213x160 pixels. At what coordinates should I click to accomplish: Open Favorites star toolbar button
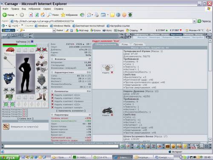[69, 15]
